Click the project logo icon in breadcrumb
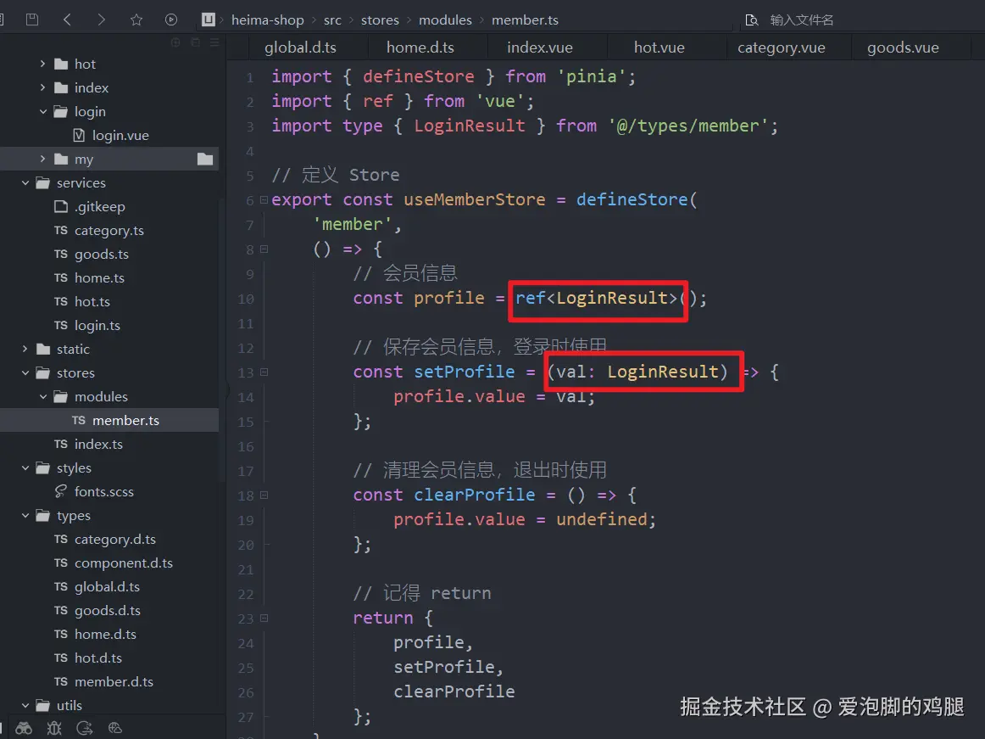 click(208, 20)
